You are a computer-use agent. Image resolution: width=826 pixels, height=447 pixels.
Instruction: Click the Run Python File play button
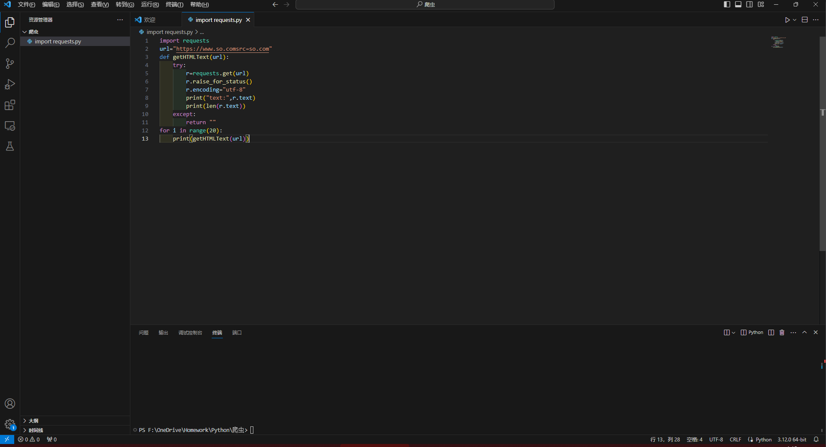point(787,20)
